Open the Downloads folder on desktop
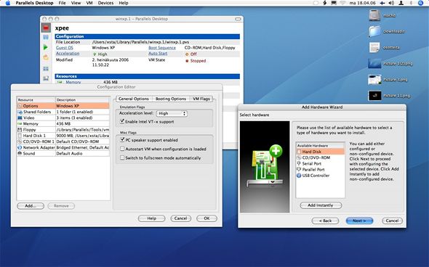The image size is (429, 267). point(374,31)
